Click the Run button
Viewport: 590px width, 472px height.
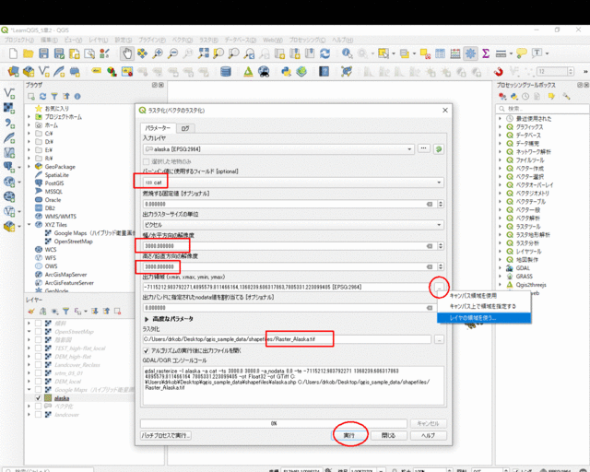pos(348,435)
